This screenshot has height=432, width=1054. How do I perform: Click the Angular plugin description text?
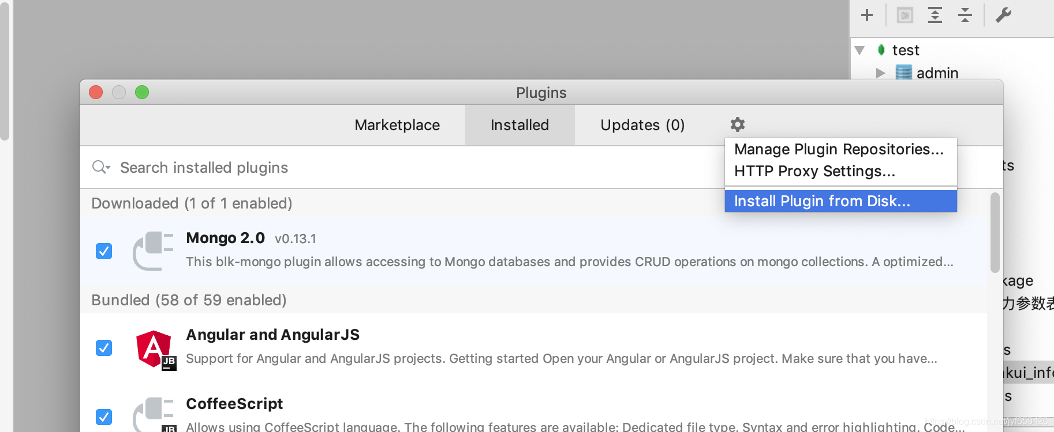click(x=562, y=358)
